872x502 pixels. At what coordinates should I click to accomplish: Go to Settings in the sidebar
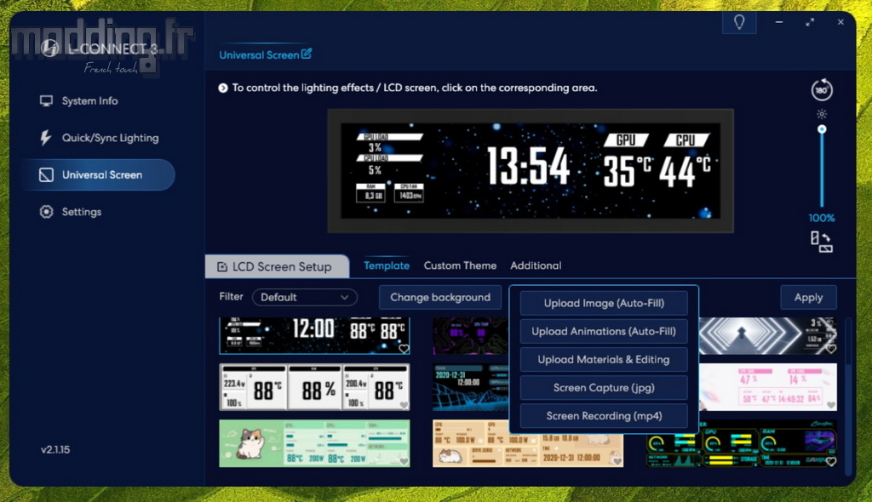(x=81, y=212)
